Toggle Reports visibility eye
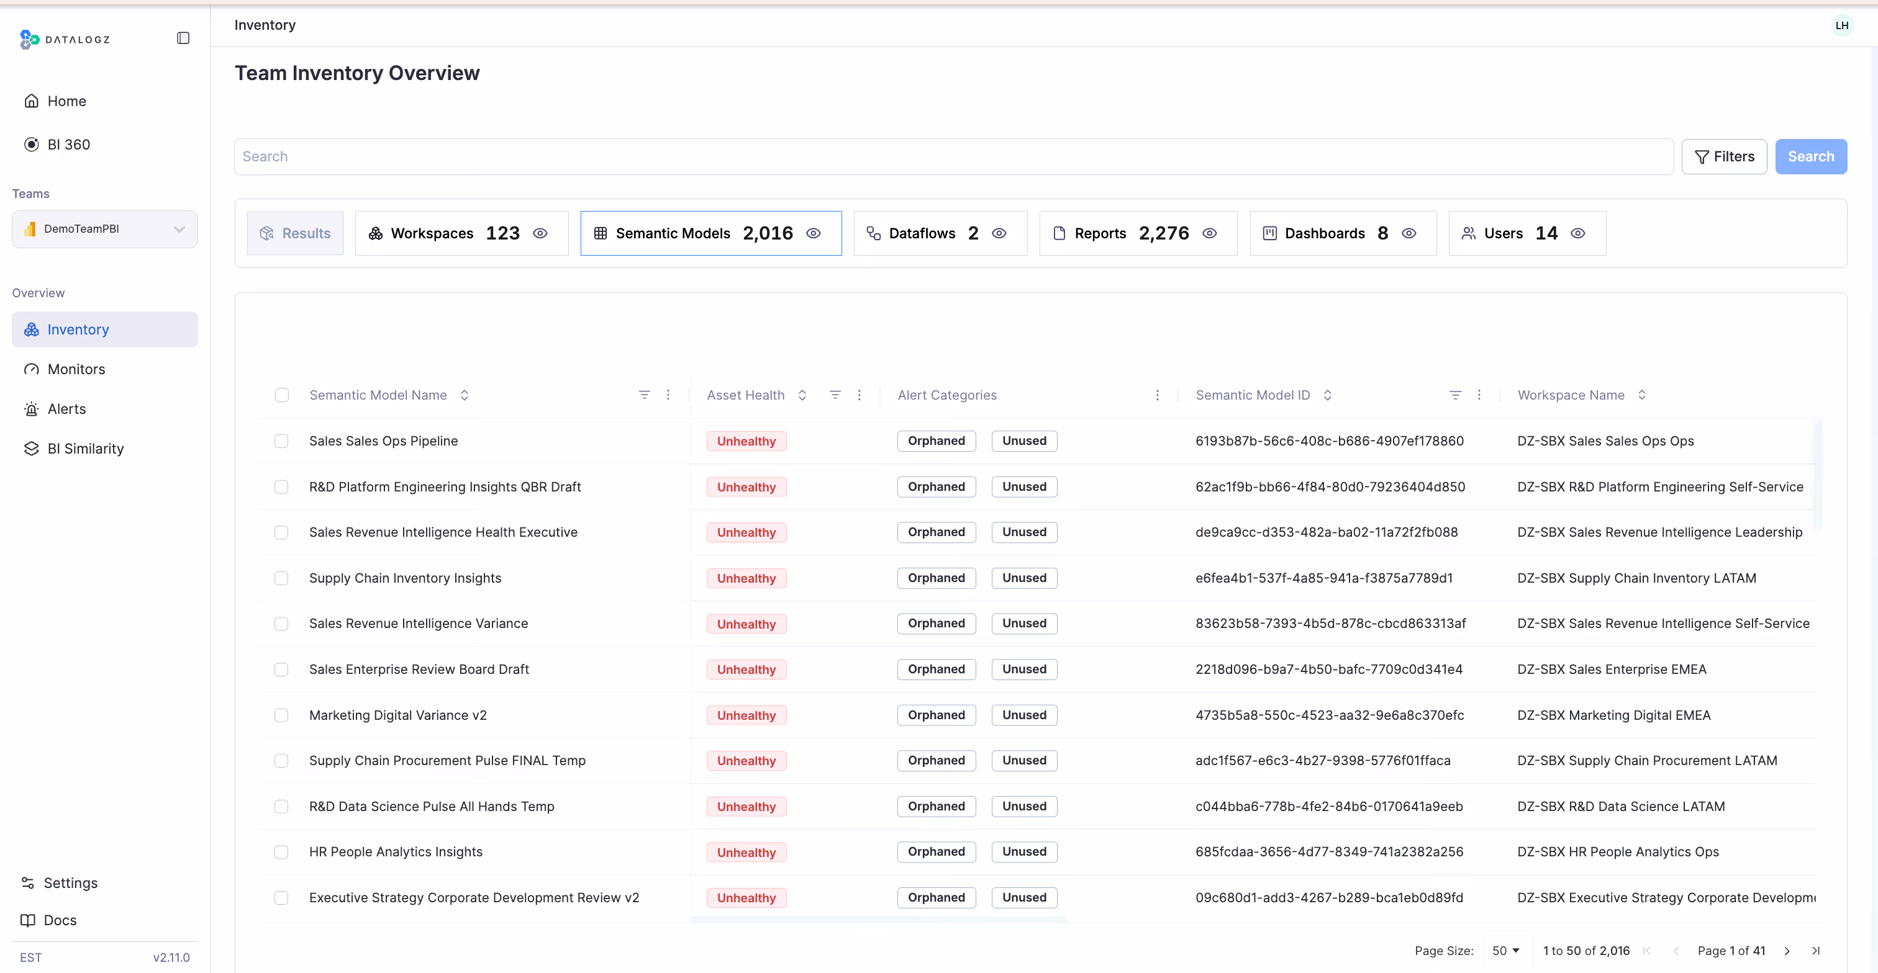This screenshot has height=973, width=1878. (1210, 233)
